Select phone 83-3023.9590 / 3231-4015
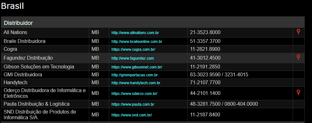The width and height of the screenshot is (312, 123). coord(219,75)
